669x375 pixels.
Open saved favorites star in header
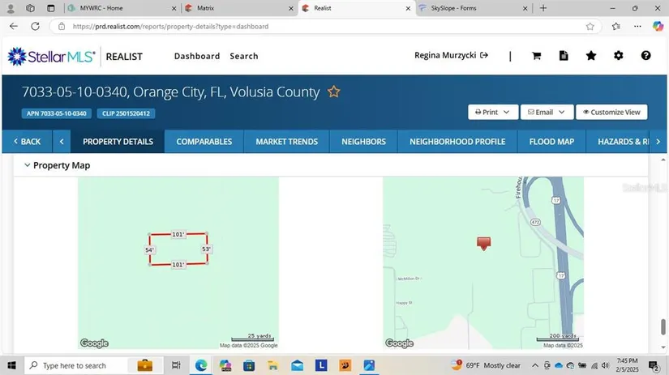pos(591,56)
